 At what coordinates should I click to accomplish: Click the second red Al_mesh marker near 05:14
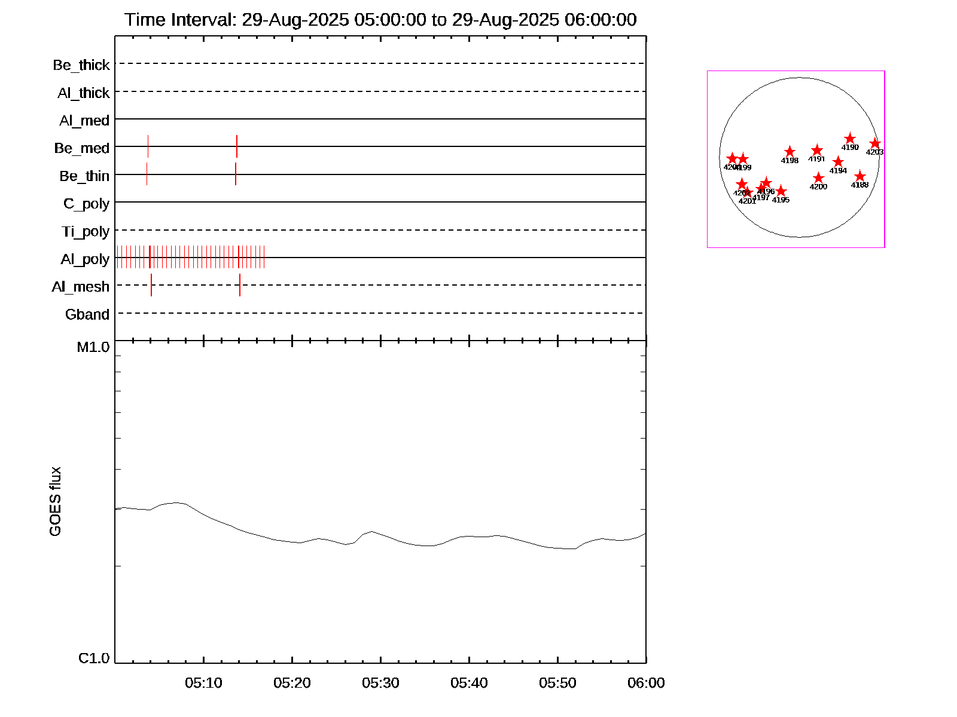click(240, 285)
